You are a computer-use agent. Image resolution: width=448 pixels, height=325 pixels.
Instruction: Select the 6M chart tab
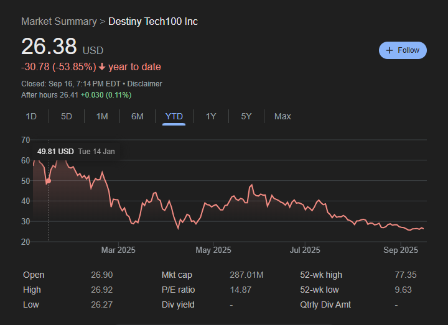click(x=137, y=116)
